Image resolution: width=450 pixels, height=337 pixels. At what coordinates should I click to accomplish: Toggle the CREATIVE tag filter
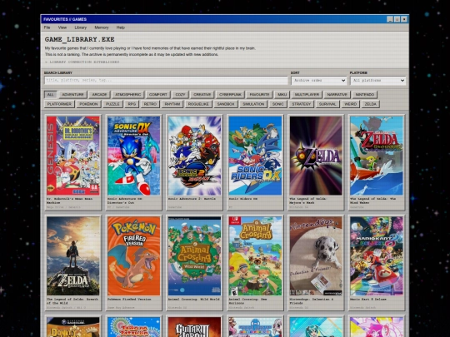point(202,95)
